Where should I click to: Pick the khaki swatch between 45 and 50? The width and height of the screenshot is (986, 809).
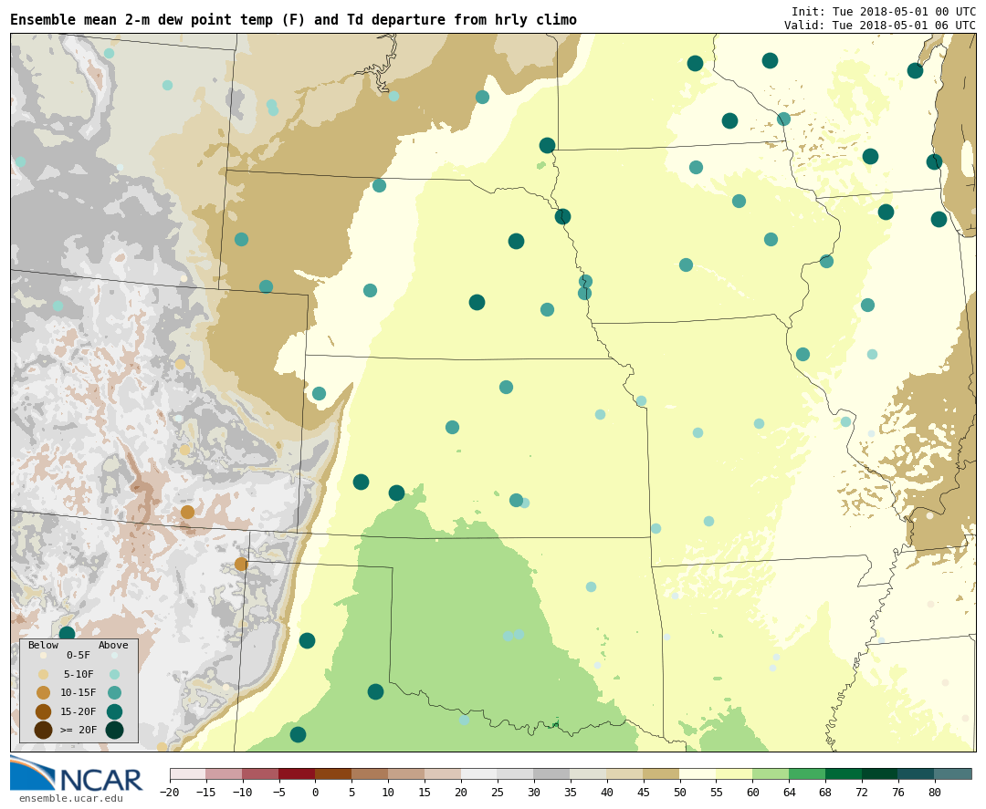coord(662,773)
